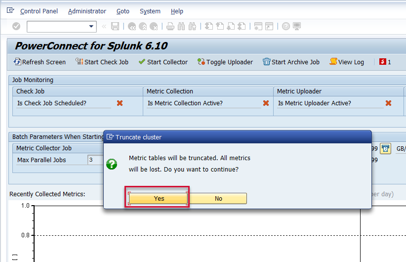Click the Max Parallel Jobs input field
Viewport: 406px width, 262px height.
pyautogui.click(x=95, y=160)
